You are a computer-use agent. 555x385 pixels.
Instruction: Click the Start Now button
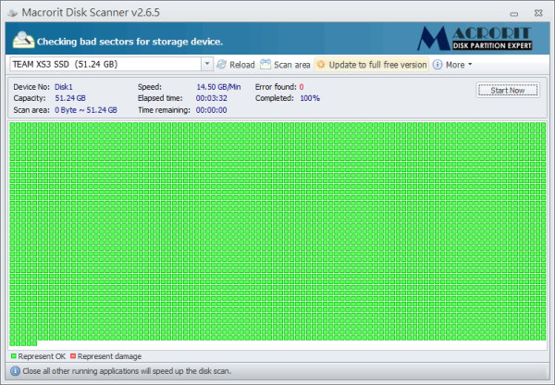tap(508, 90)
